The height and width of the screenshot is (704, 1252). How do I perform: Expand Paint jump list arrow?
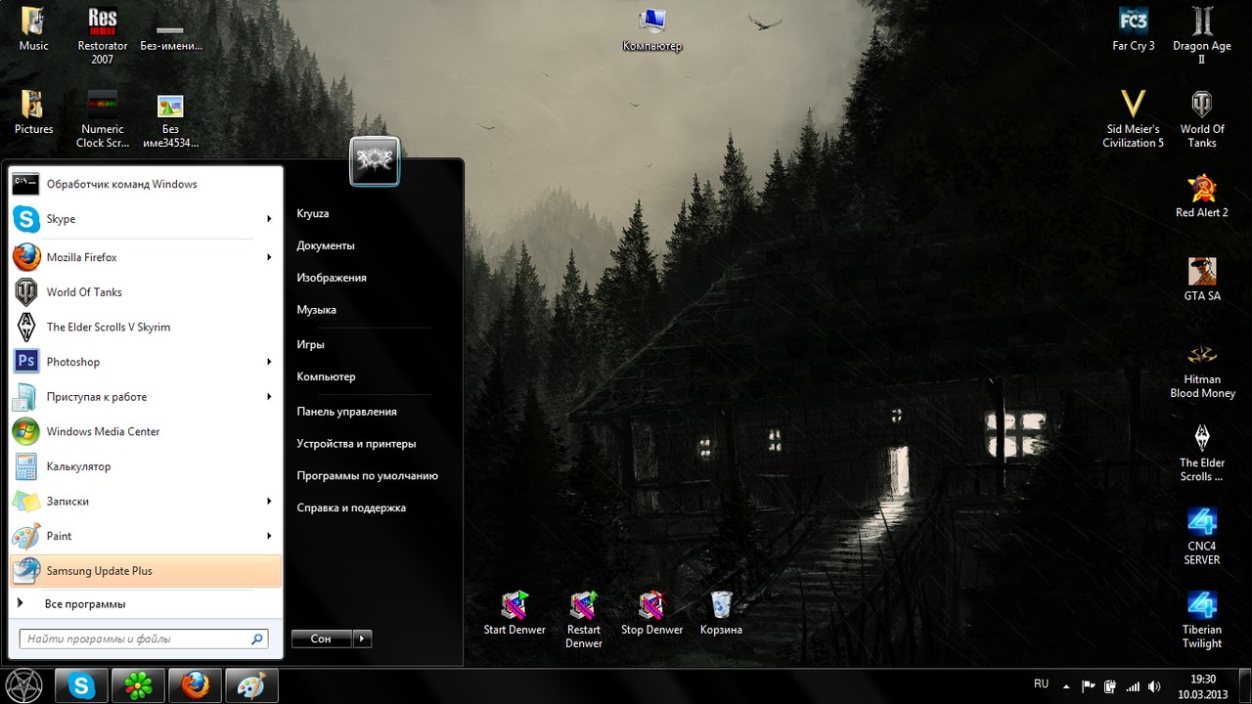[269, 536]
